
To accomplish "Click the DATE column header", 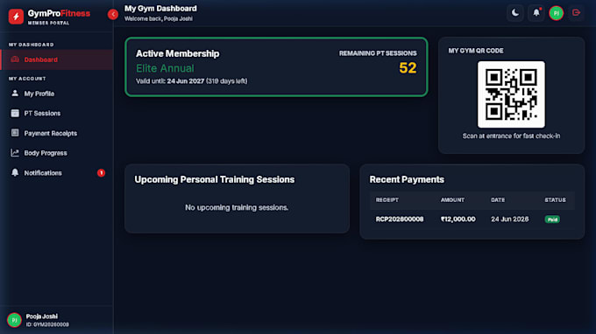I will (498, 200).
